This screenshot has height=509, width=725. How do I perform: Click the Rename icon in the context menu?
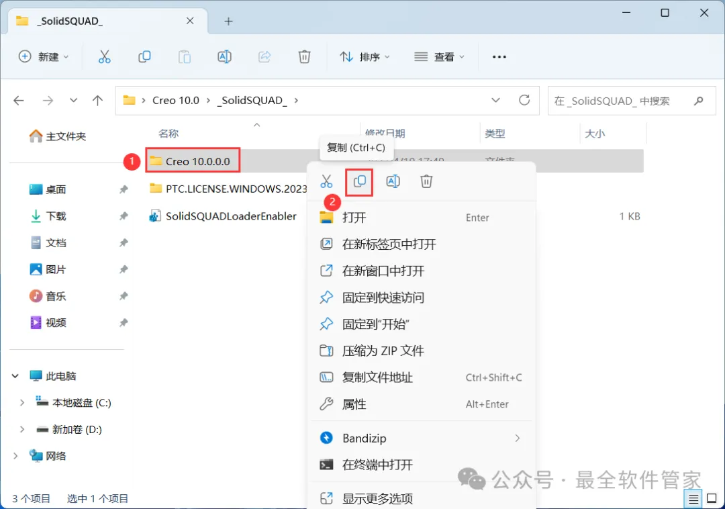pyautogui.click(x=393, y=181)
